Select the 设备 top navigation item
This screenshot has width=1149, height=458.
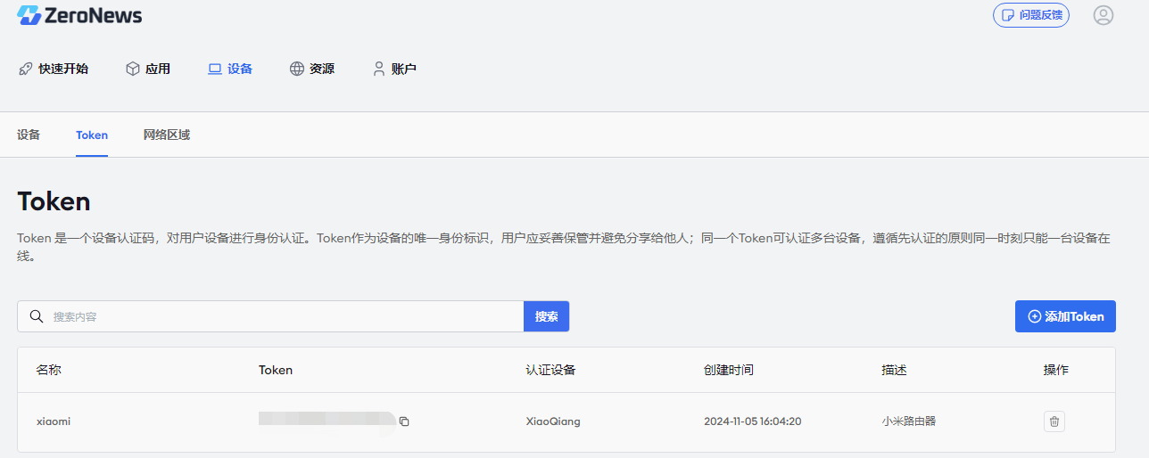(230, 69)
